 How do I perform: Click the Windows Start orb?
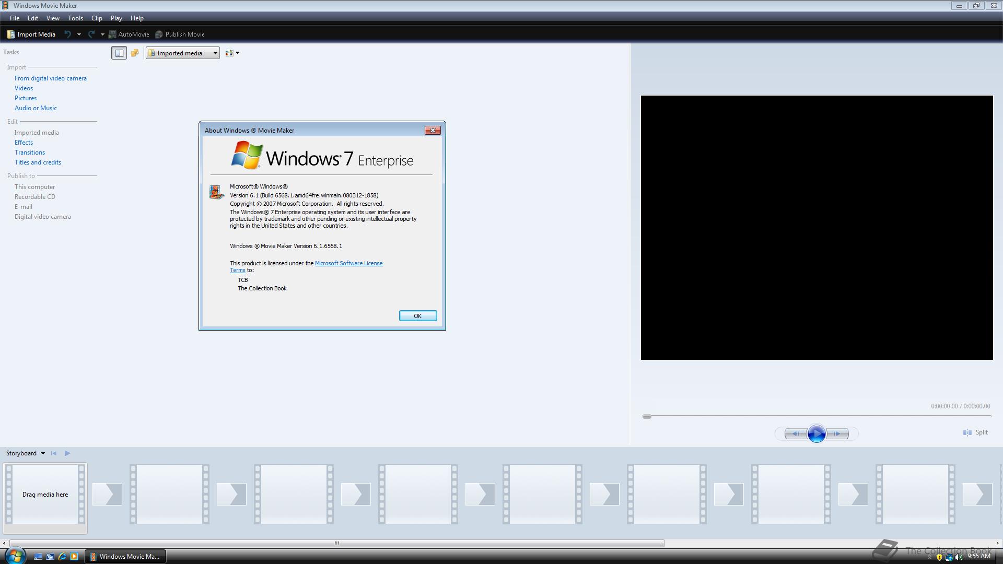(15, 556)
